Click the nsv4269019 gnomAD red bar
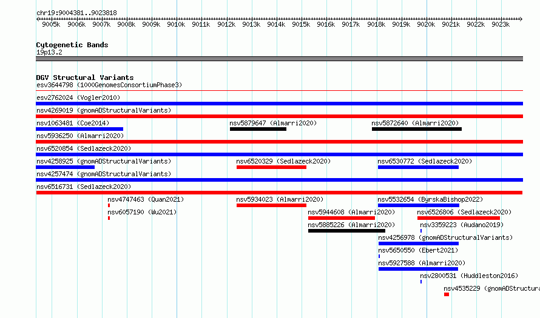The height and width of the screenshot is (318, 540). coord(279,116)
